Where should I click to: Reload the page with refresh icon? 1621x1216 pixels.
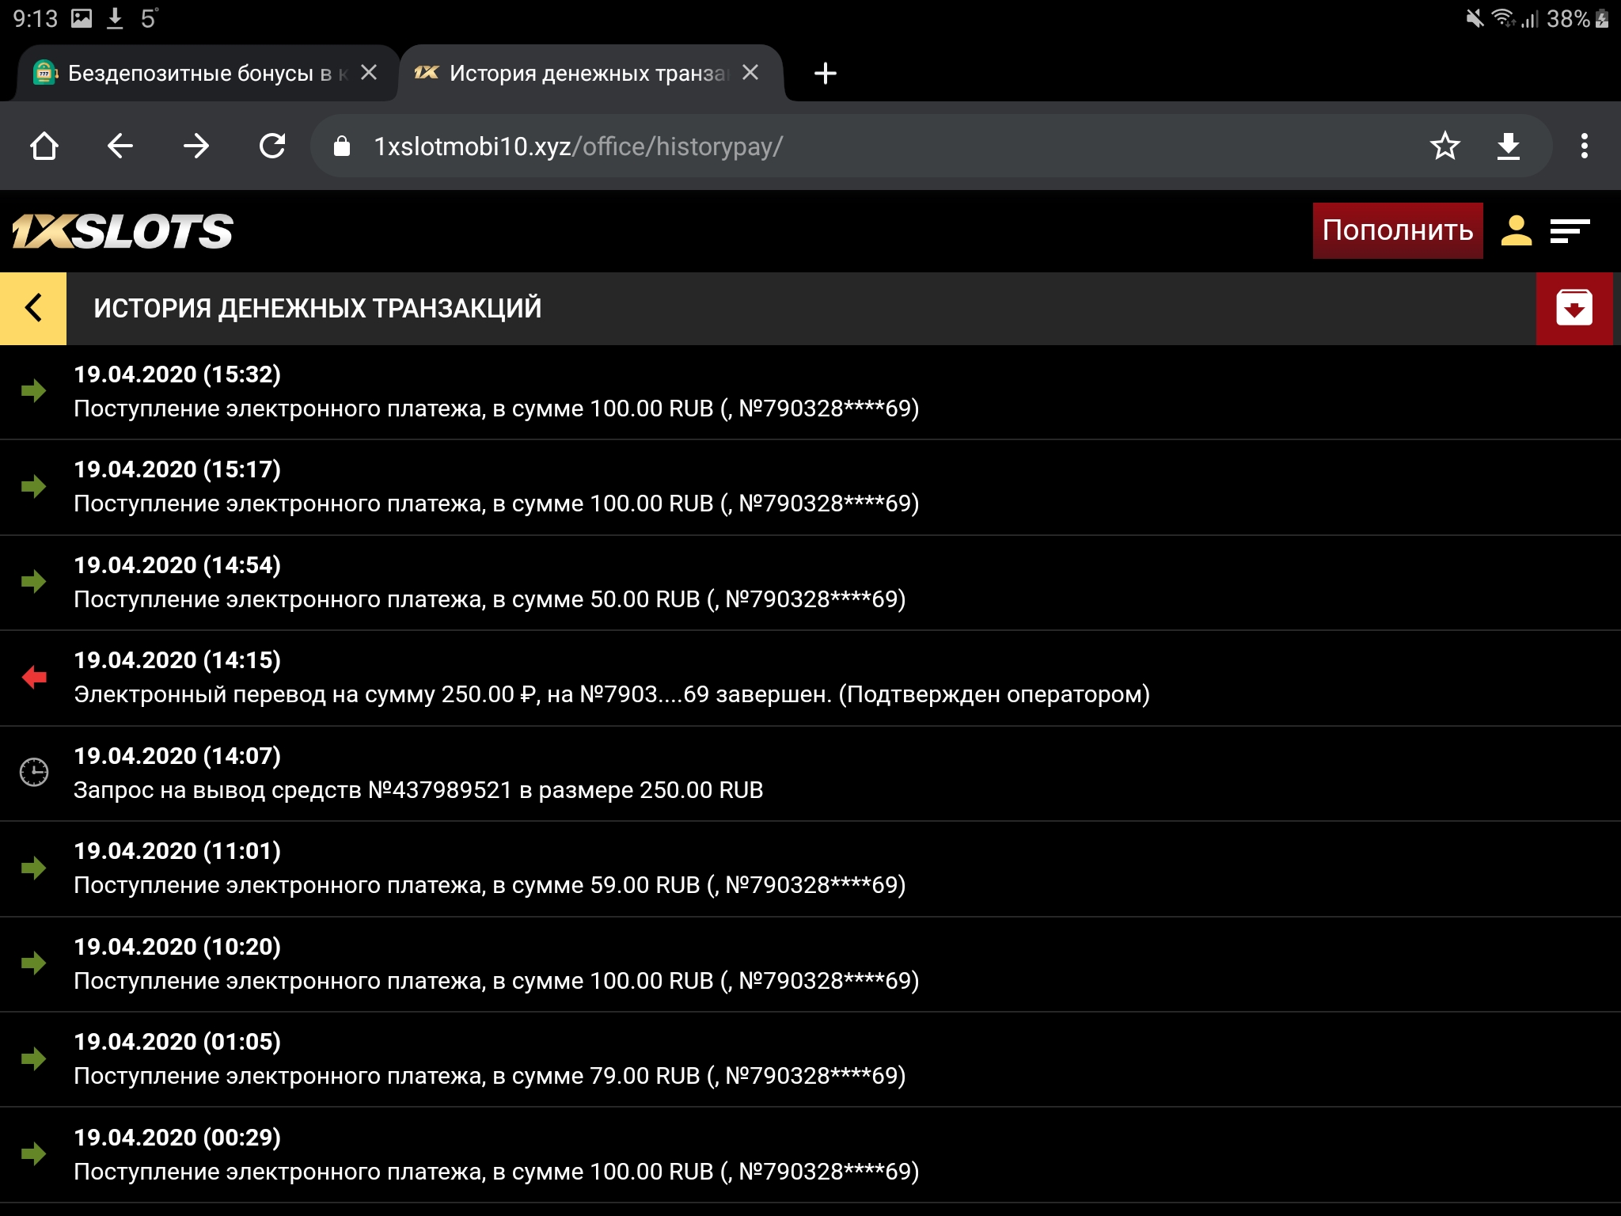pyautogui.click(x=272, y=146)
